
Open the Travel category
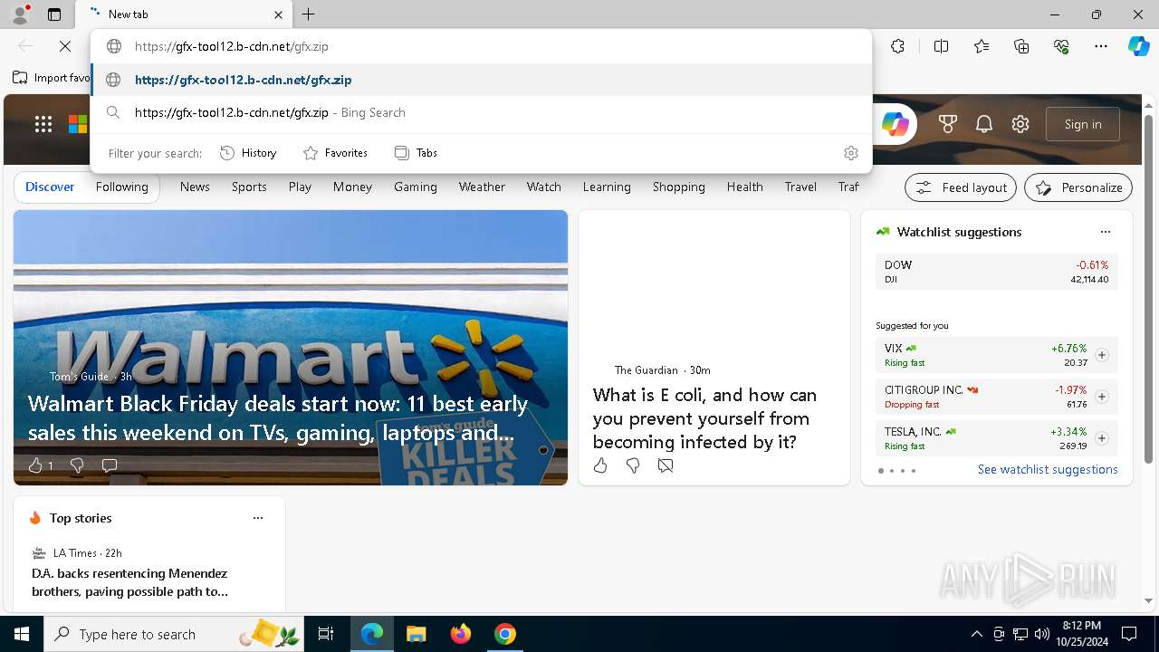click(x=800, y=187)
